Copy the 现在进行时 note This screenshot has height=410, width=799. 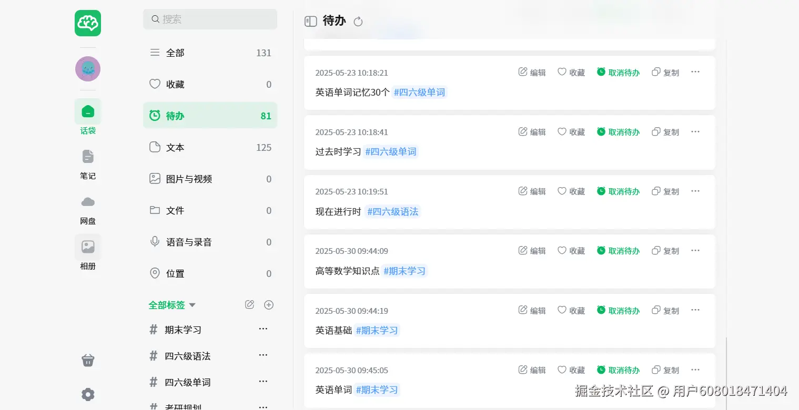point(665,191)
